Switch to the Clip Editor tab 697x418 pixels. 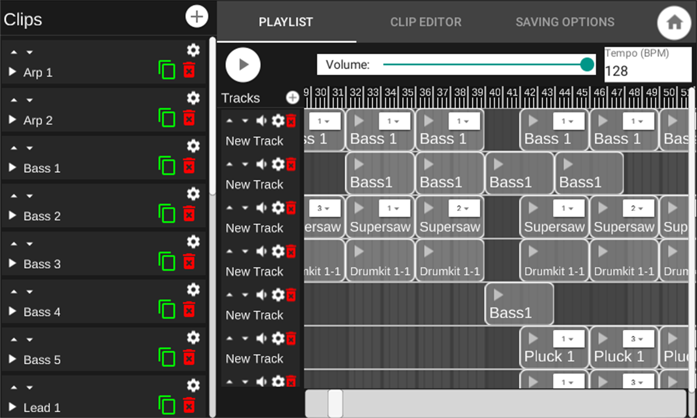pos(426,22)
